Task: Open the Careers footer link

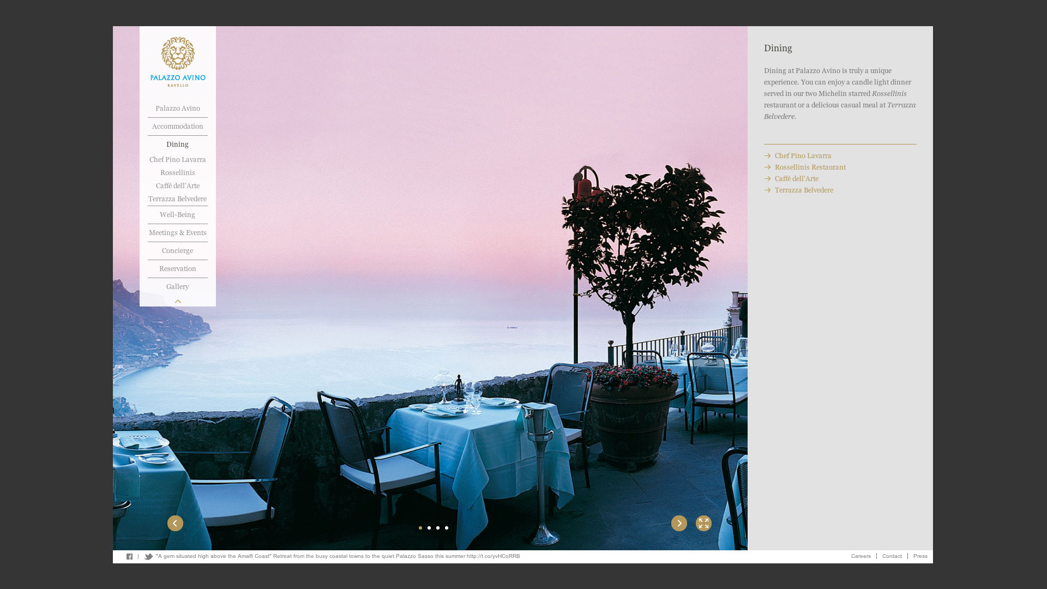Action: point(861,556)
